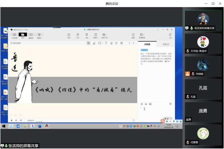Click the eraser tool icon
This screenshot has width=224, height=149.
pyautogui.click(x=111, y=43)
